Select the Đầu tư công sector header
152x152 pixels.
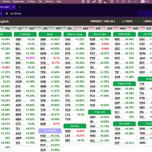pyautogui.click(x=75, y=34)
